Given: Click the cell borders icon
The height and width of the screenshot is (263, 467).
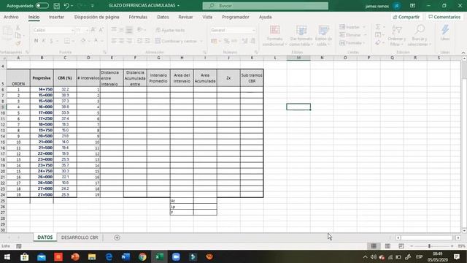Looking at the screenshot, I should click(67, 41).
